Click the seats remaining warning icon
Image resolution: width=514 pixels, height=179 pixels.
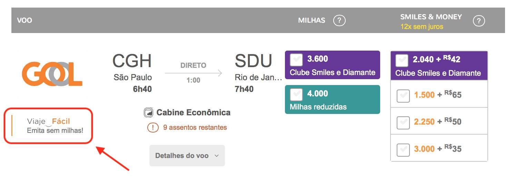(153, 127)
